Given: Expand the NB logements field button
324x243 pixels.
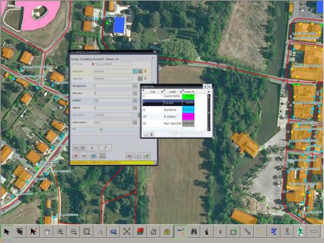Looking at the screenshot, I should [x=135, y=86].
